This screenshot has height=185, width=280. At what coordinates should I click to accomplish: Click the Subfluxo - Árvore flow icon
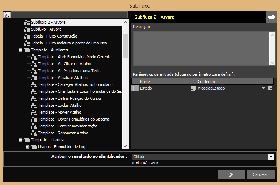point(27,29)
